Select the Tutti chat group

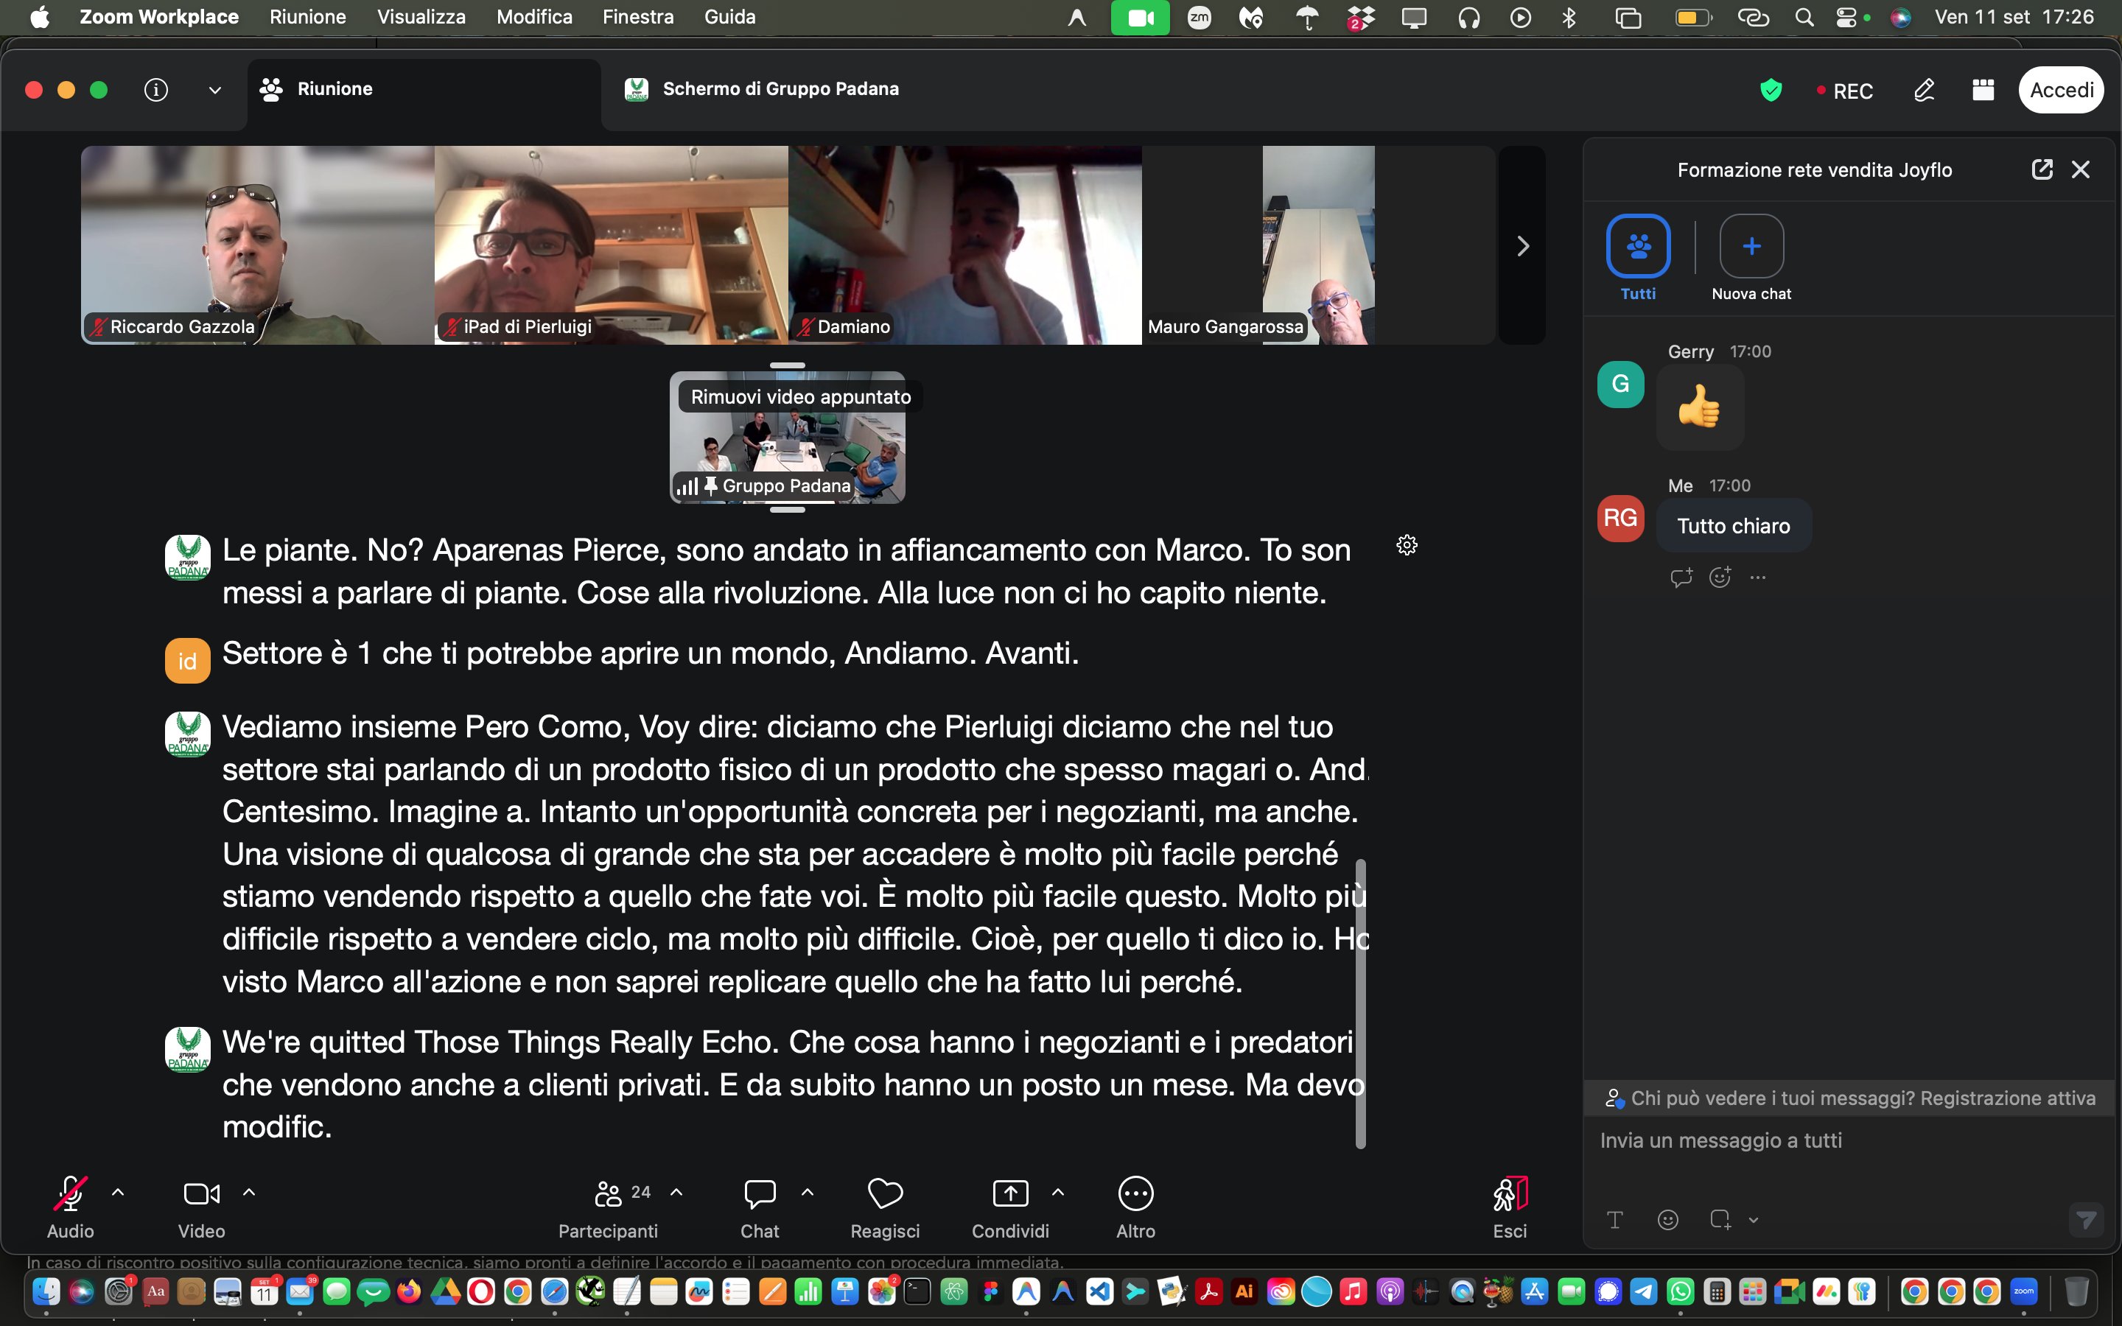pos(1638,258)
